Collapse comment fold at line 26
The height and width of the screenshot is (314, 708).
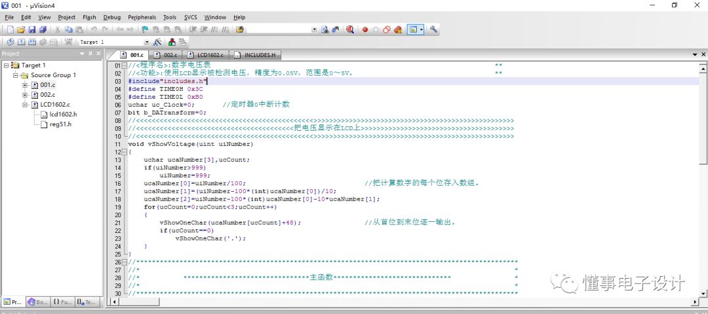[125, 262]
